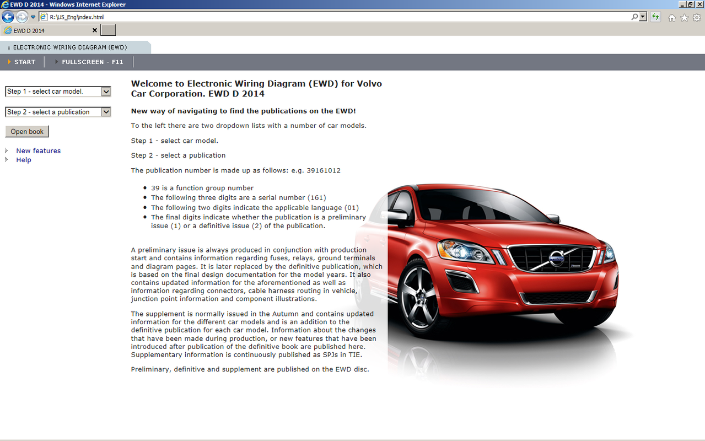Click the page icon in the address bar

click(x=44, y=17)
